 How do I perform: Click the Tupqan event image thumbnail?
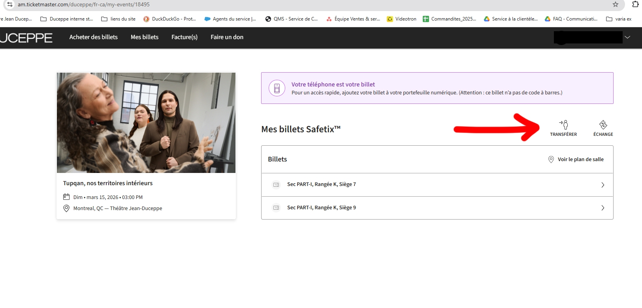pyautogui.click(x=146, y=123)
